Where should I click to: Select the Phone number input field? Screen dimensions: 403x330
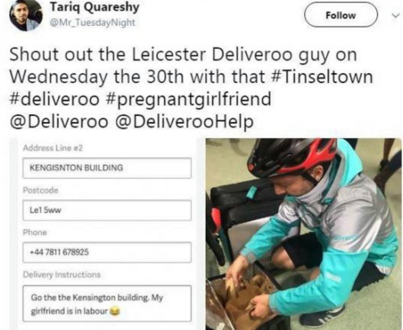coord(107,253)
